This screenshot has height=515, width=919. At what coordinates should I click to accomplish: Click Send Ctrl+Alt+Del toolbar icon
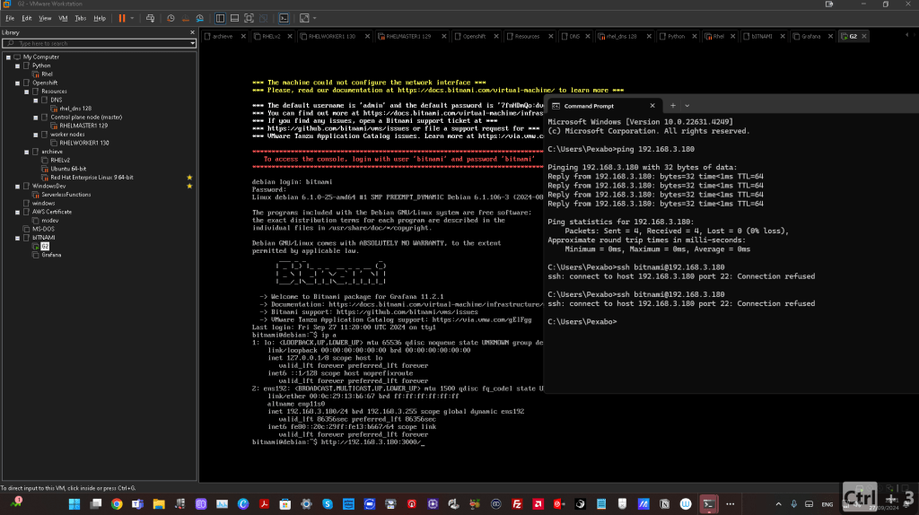point(150,18)
